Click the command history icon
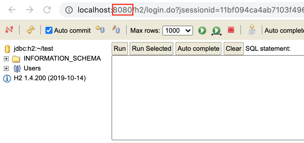 (x=252, y=30)
